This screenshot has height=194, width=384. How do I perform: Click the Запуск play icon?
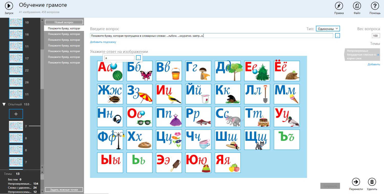[9, 6]
